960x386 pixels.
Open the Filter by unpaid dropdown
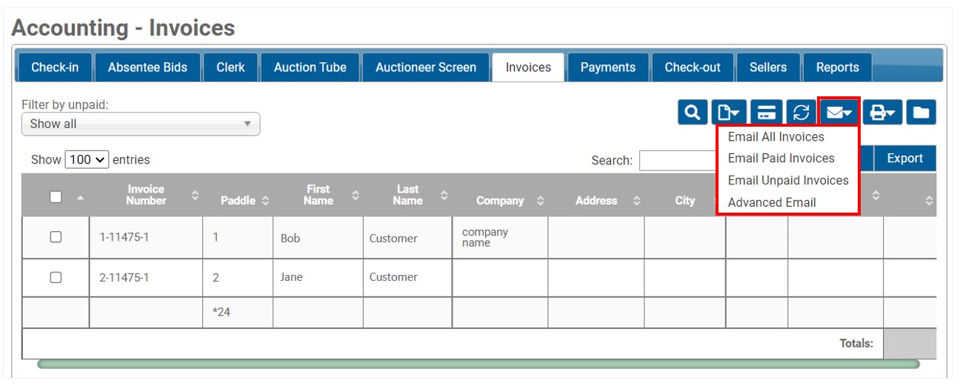click(141, 124)
